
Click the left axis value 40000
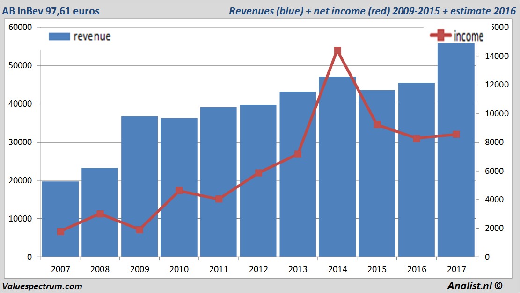(x=20, y=104)
